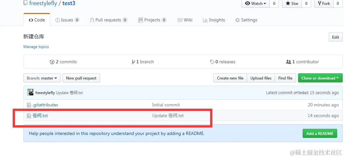
Task: Open the Branch: master dropdown
Action: click(x=42, y=78)
